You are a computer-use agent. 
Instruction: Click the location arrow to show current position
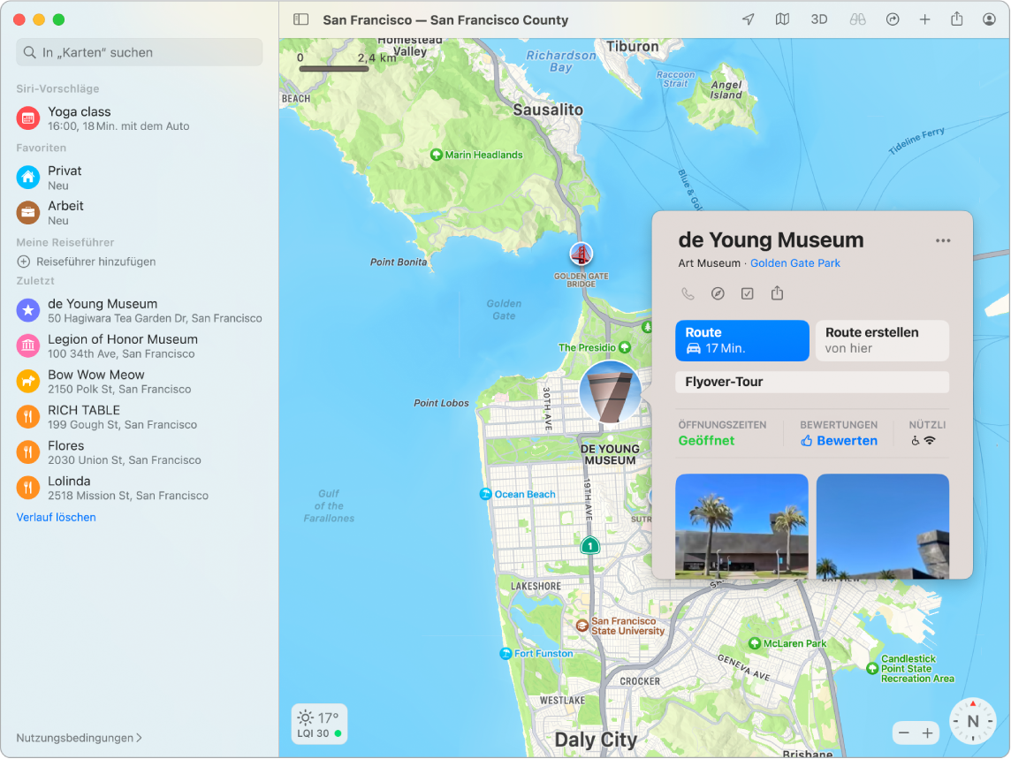click(747, 19)
